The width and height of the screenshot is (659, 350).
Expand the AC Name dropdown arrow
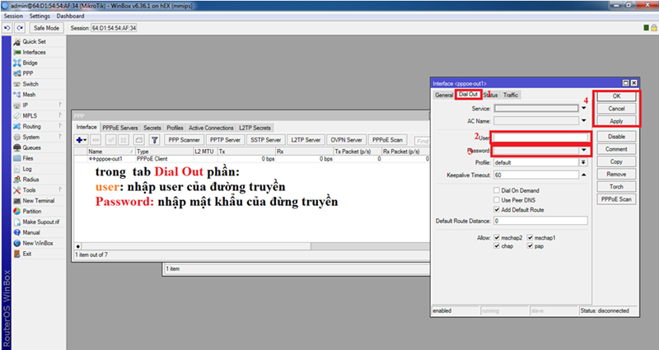584,121
